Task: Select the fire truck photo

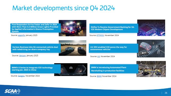Action: coord(72,28)
